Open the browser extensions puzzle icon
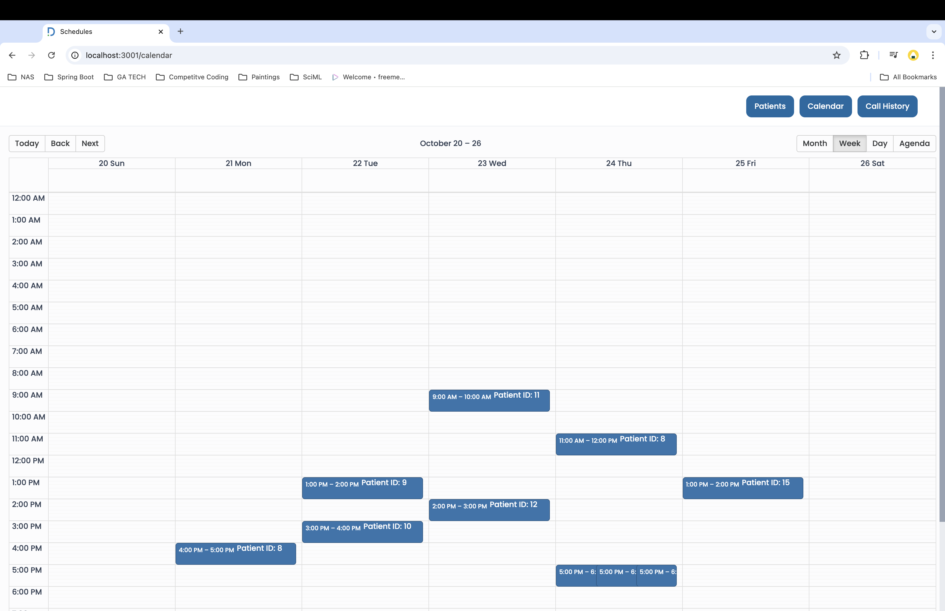The height and width of the screenshot is (611, 945). 864,55
